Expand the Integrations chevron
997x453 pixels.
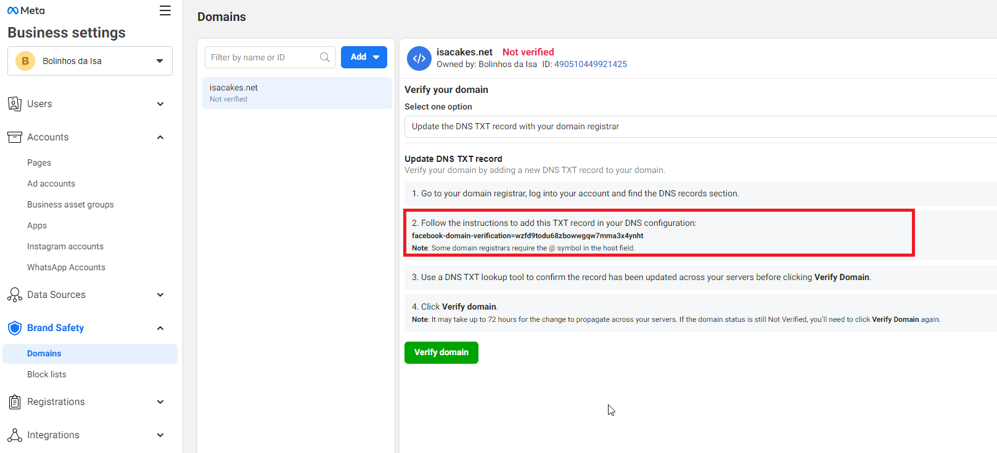click(160, 435)
